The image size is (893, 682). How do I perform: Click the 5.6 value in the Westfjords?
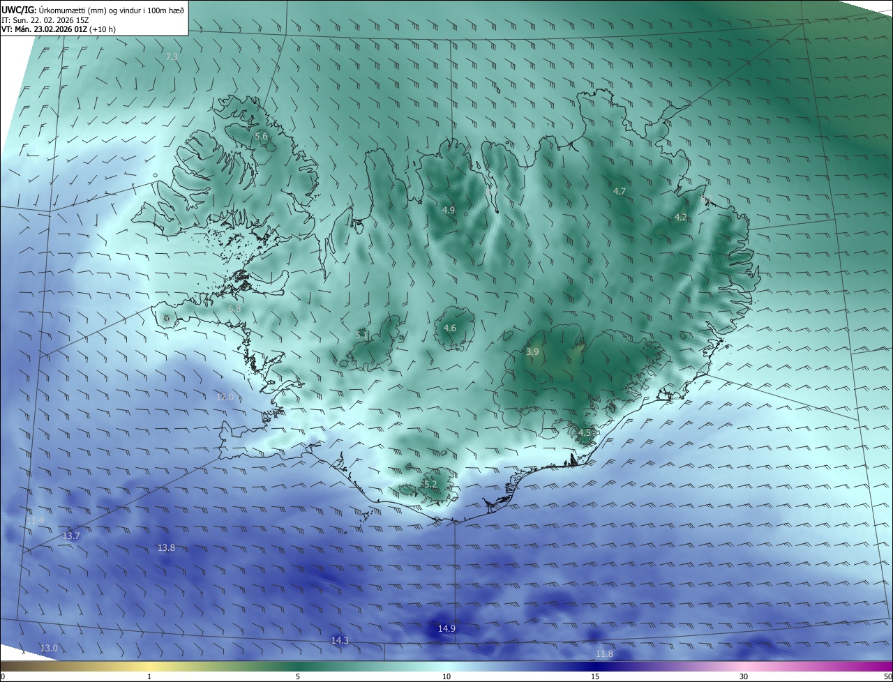261,137
